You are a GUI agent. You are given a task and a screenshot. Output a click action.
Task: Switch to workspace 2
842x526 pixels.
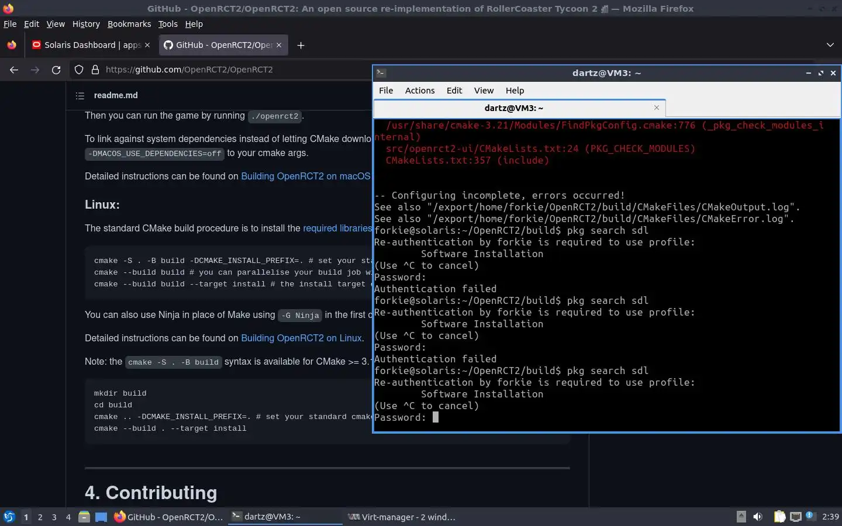pyautogui.click(x=40, y=517)
